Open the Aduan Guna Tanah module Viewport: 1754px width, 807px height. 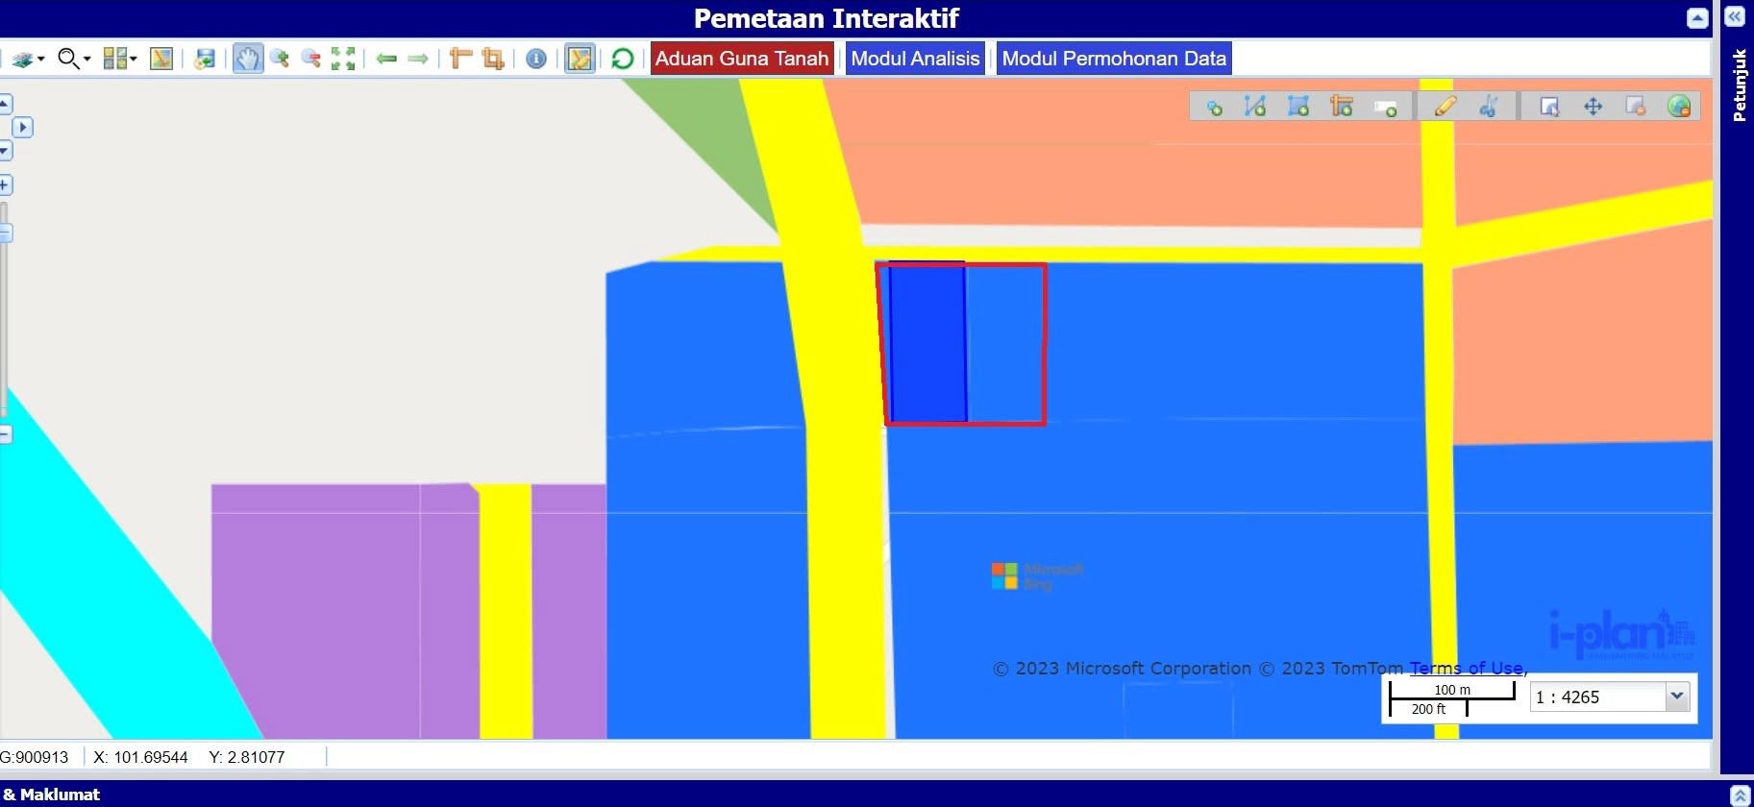[x=741, y=59]
